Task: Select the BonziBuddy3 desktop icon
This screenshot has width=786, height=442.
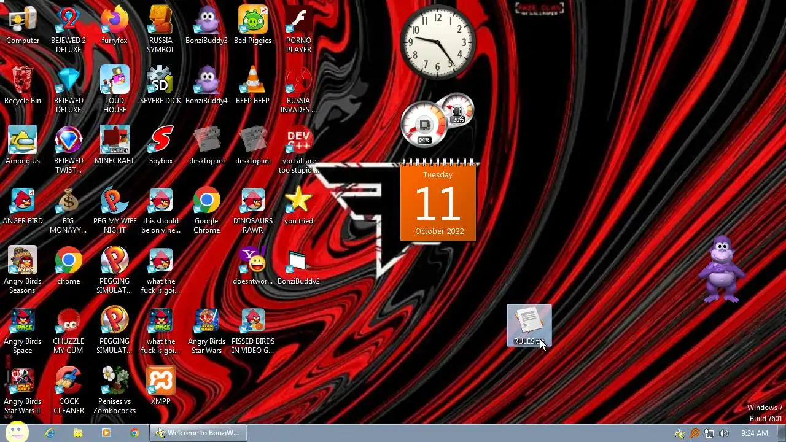Action: click(x=207, y=25)
